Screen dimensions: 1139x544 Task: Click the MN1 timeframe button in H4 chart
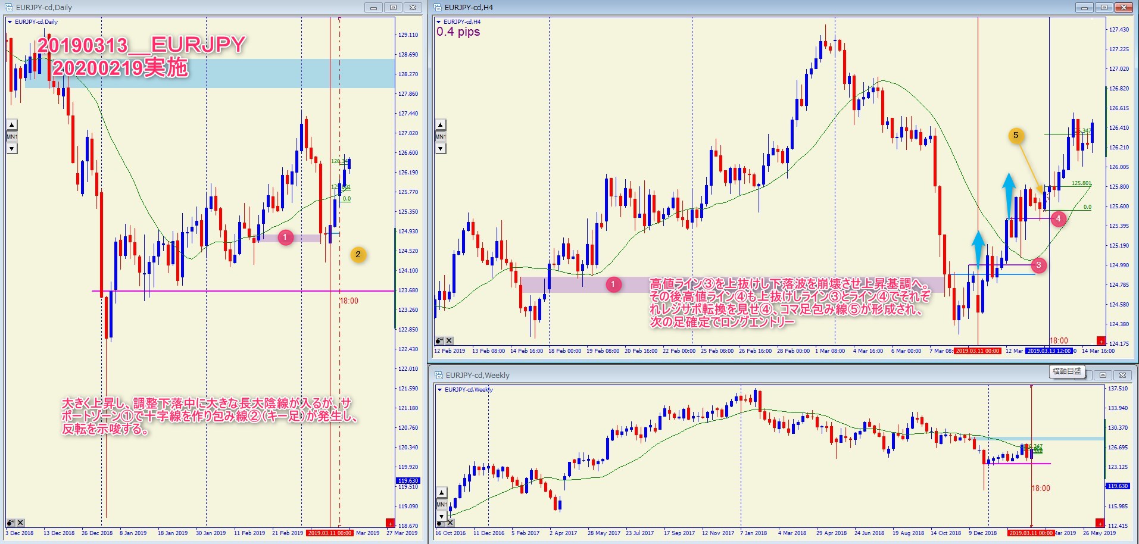441,136
